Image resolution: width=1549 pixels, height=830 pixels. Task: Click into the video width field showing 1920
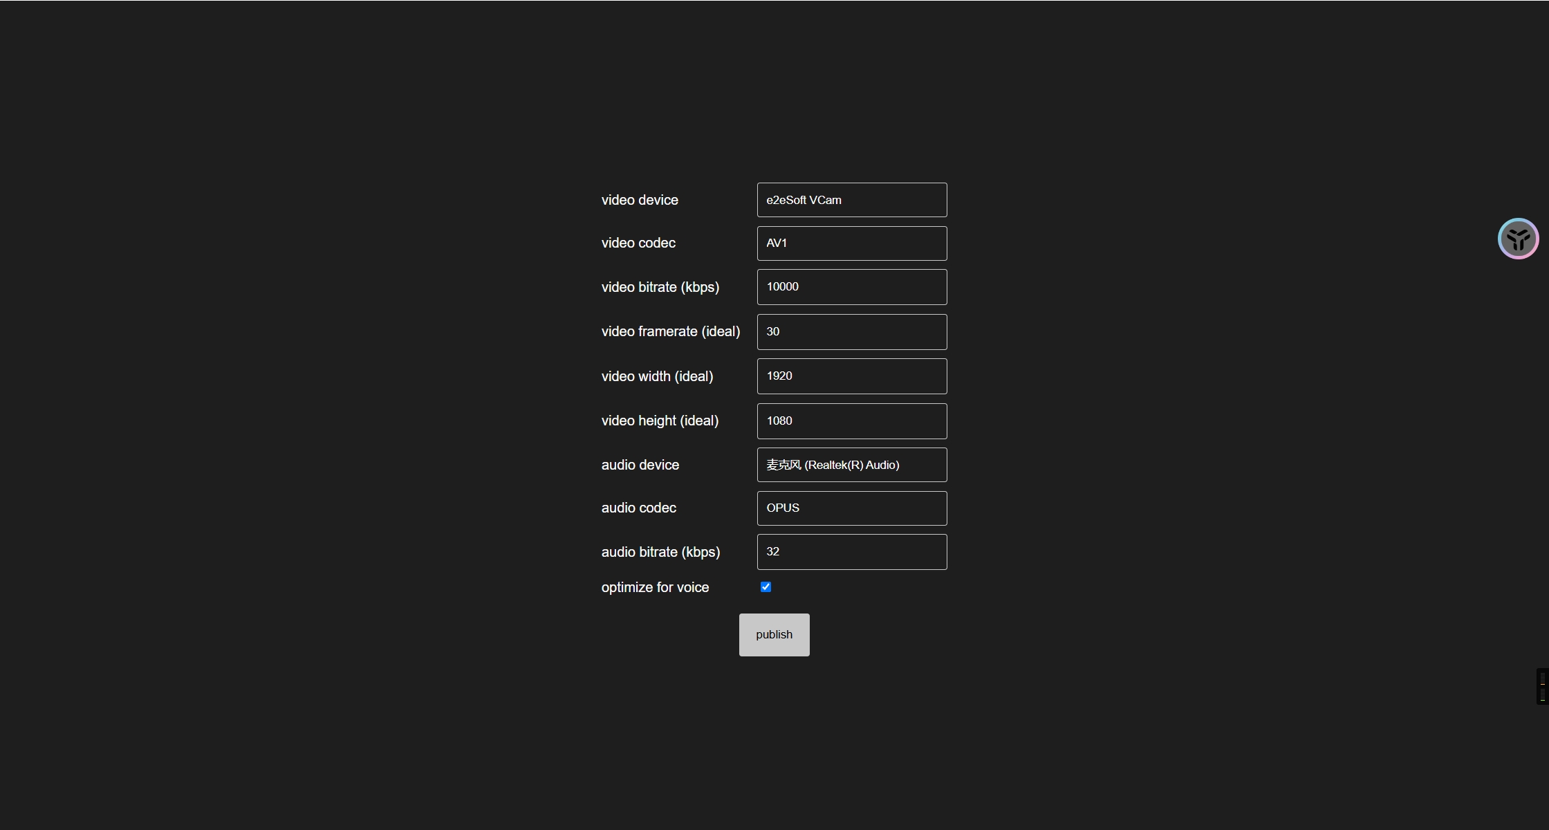point(852,376)
